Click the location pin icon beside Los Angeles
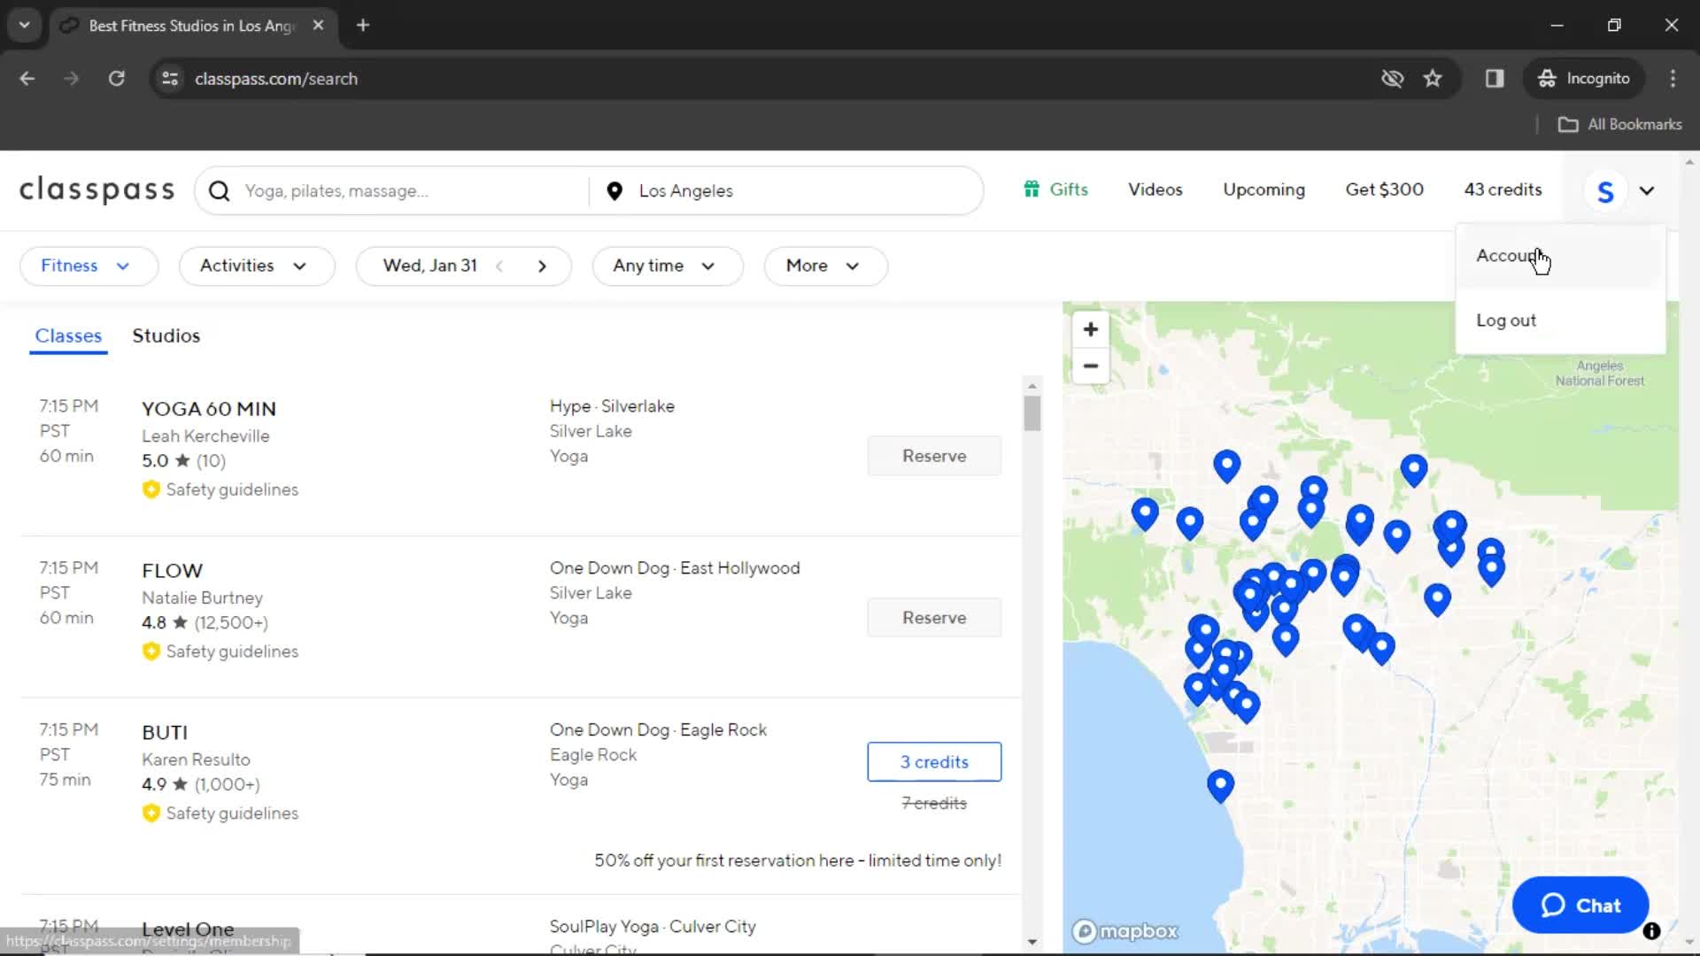The height and width of the screenshot is (956, 1700). coord(614,191)
